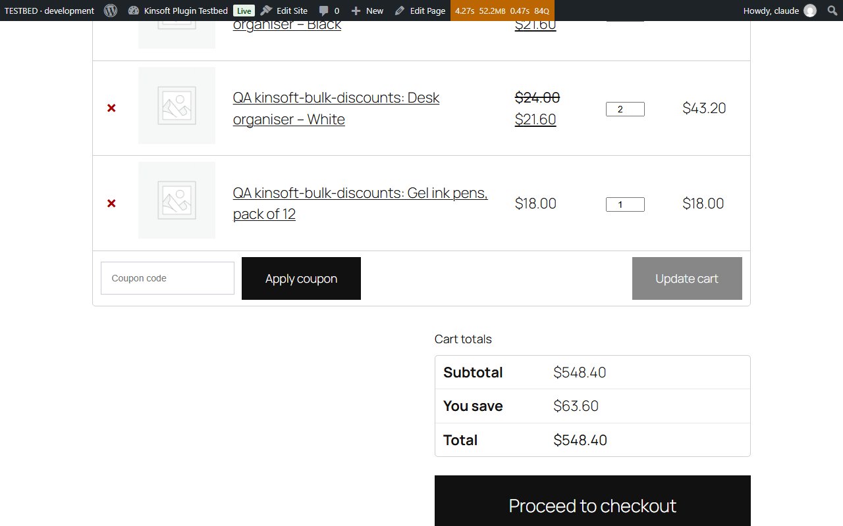This screenshot has width=843, height=526.
Task: Click the TESTBED · development label
Action: (x=49, y=11)
